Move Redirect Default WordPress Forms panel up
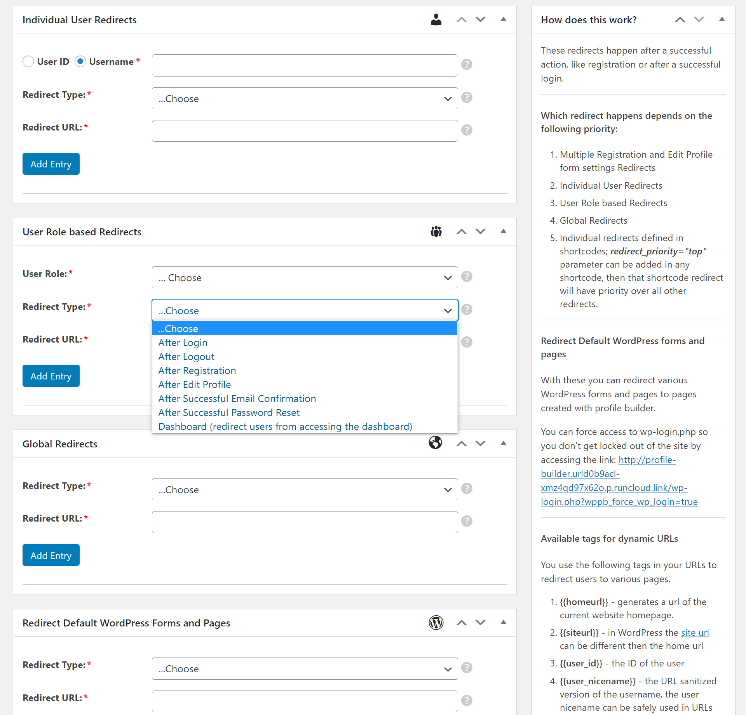The image size is (746, 715). 461,623
